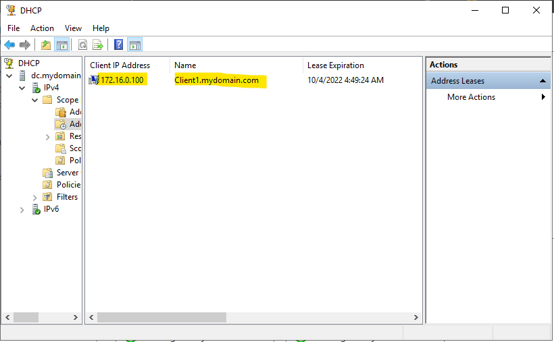
Task: Collapse the Address Leases actions section
Action: pyautogui.click(x=543, y=81)
